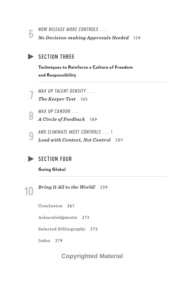Click 'MAX UP TALENT DENSITY' heading
Screen dimensions: 184x290
62,91
